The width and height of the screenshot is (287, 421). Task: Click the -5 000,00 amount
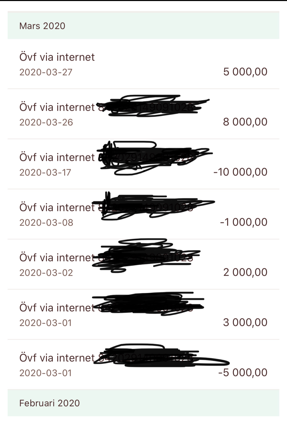[243, 373]
